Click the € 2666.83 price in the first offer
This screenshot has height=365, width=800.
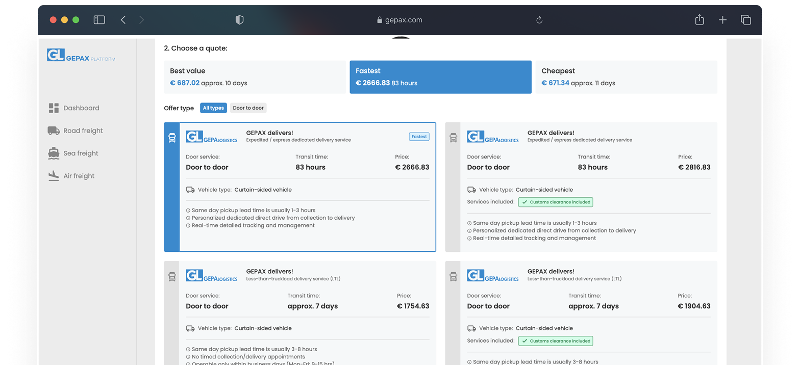click(x=412, y=167)
